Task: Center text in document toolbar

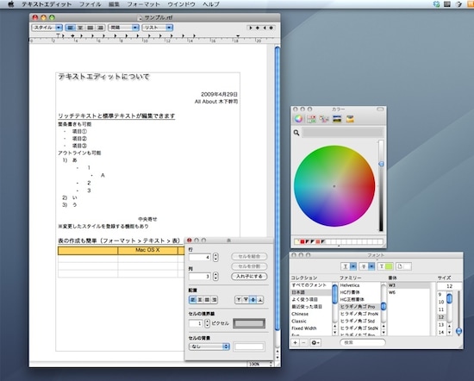Action: 80,28
